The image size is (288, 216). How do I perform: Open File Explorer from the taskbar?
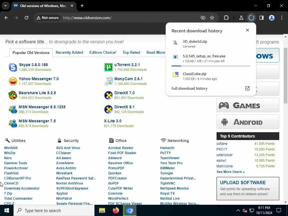tap(102, 210)
